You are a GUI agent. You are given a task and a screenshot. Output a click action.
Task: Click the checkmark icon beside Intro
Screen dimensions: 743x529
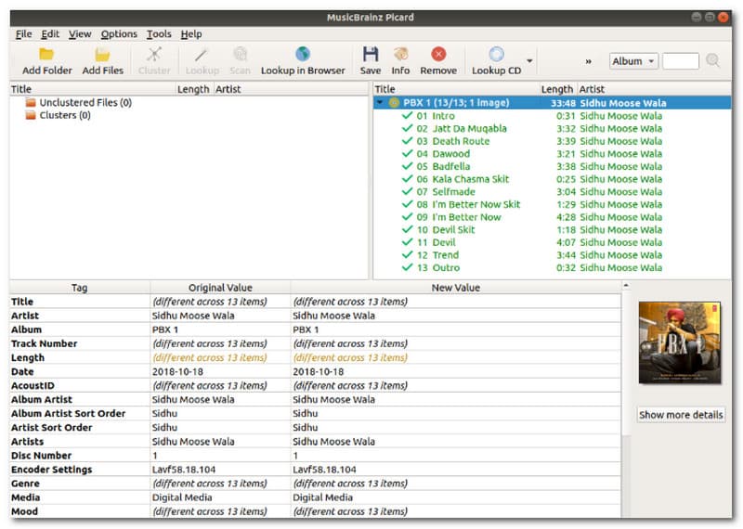tap(407, 116)
